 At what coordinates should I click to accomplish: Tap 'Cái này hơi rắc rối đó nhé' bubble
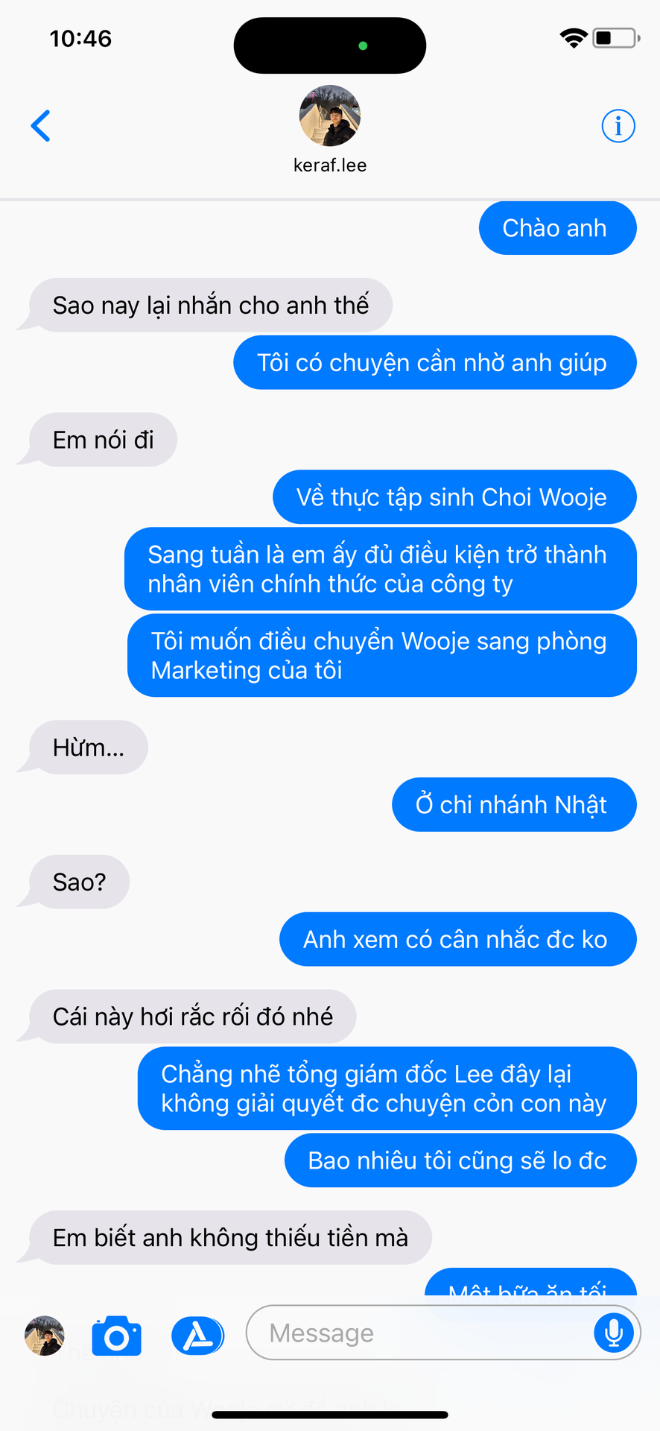point(192,1017)
